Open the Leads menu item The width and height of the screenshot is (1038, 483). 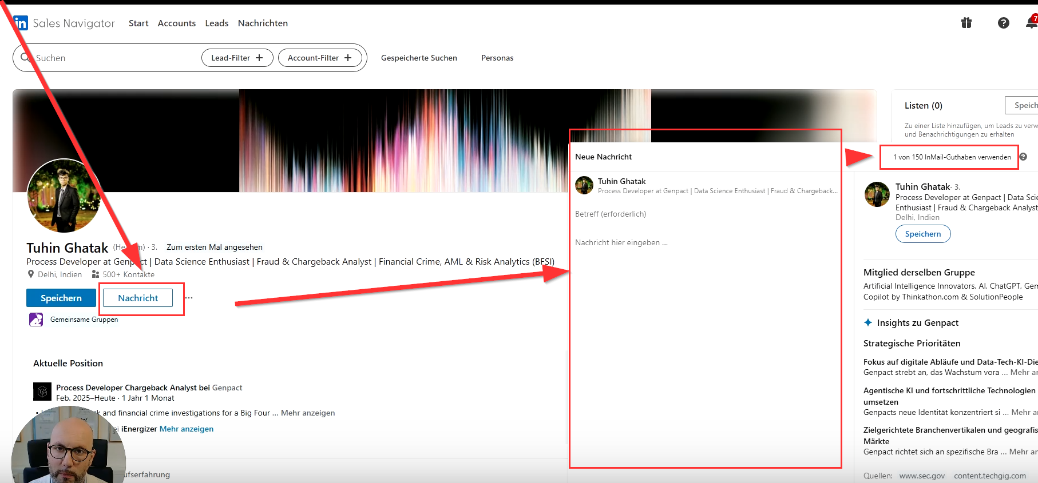(217, 23)
